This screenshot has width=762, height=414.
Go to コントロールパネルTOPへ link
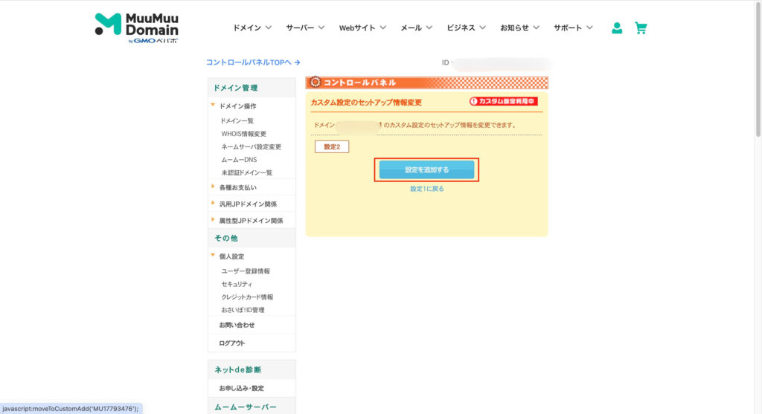click(253, 62)
